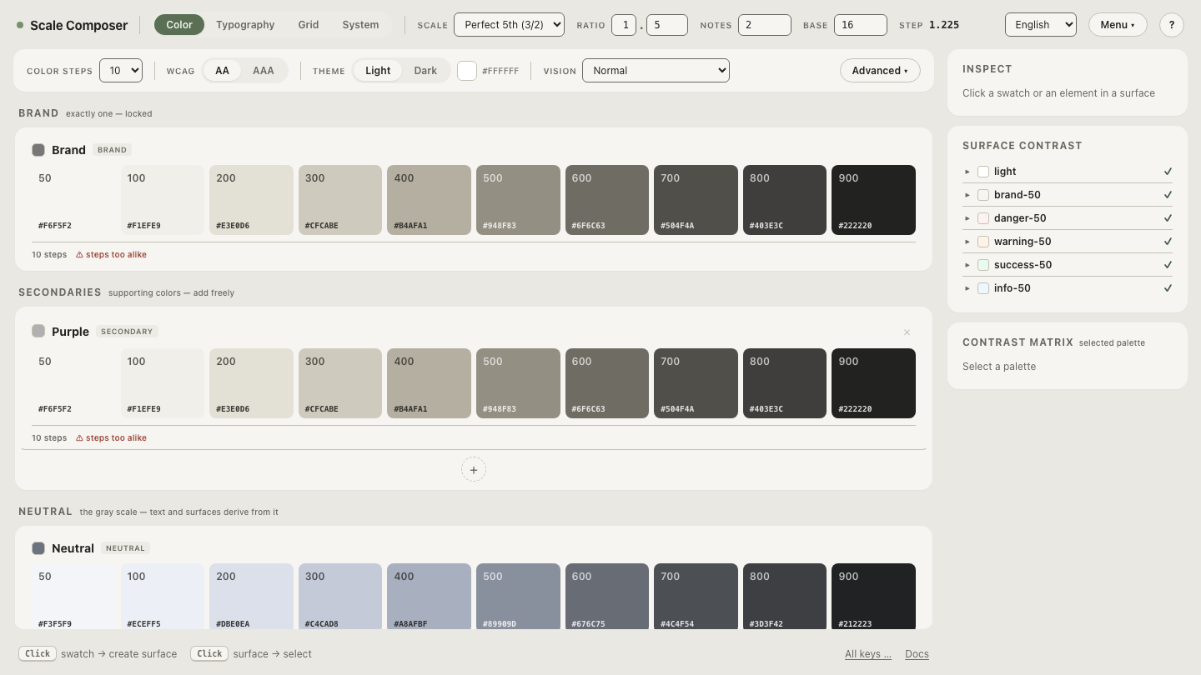Image resolution: width=1201 pixels, height=675 pixels.
Task: Expand the brand-50 surface row
Action: pos(967,195)
